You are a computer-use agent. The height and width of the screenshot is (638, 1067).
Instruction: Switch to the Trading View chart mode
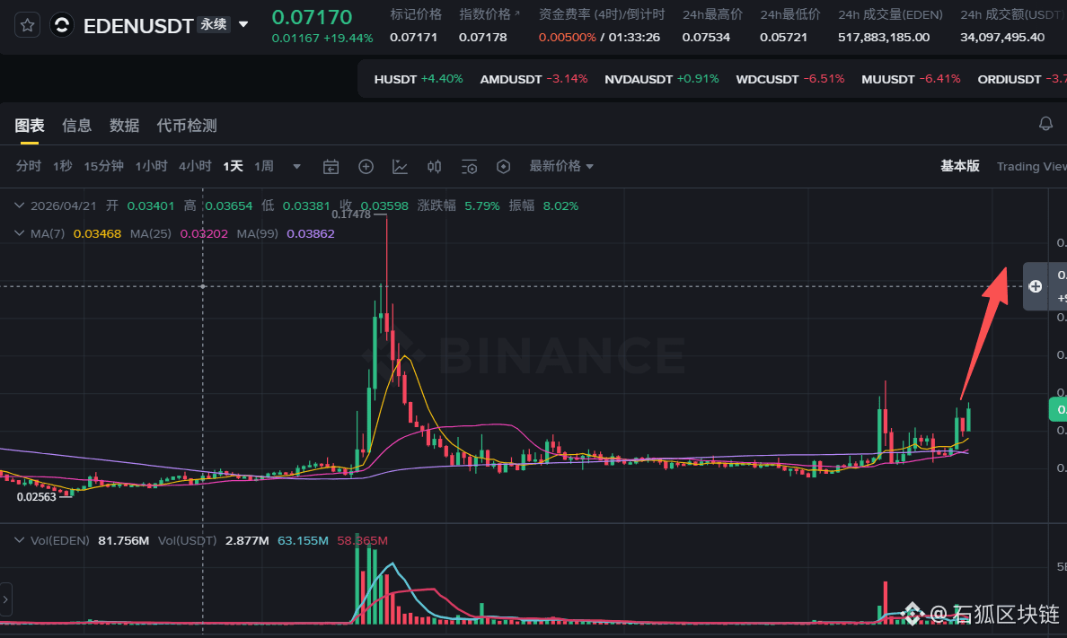coord(1032,167)
